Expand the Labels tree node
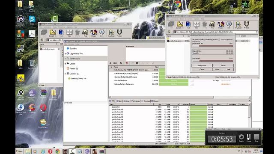 click(66, 64)
